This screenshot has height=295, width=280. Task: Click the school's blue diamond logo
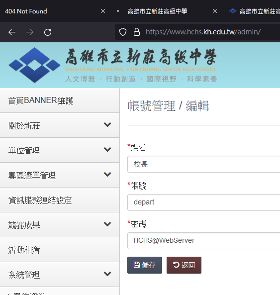coord(34,65)
